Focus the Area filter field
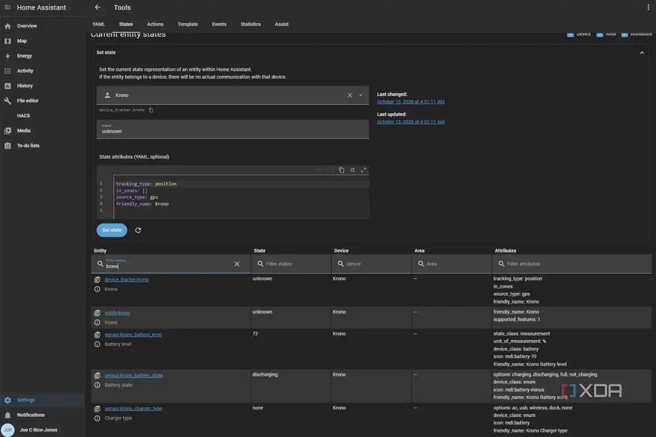656x437 pixels. coord(452,264)
